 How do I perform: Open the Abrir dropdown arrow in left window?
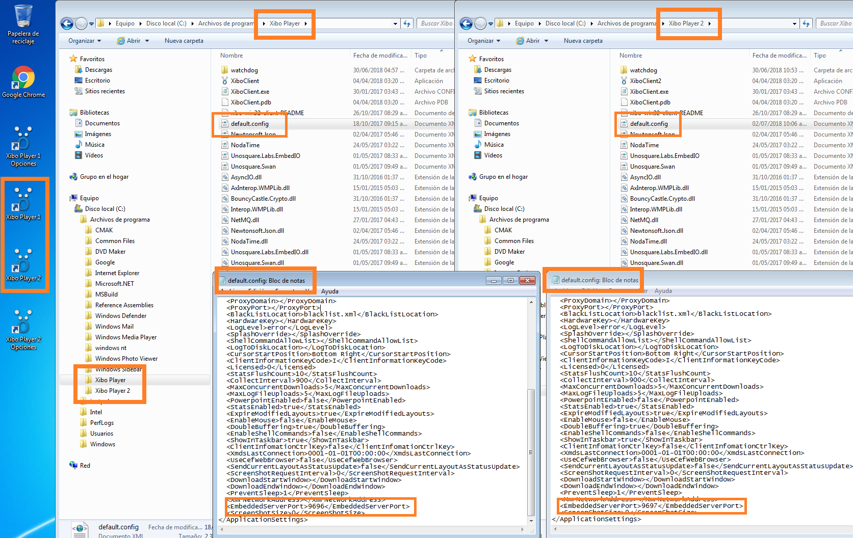tap(147, 41)
